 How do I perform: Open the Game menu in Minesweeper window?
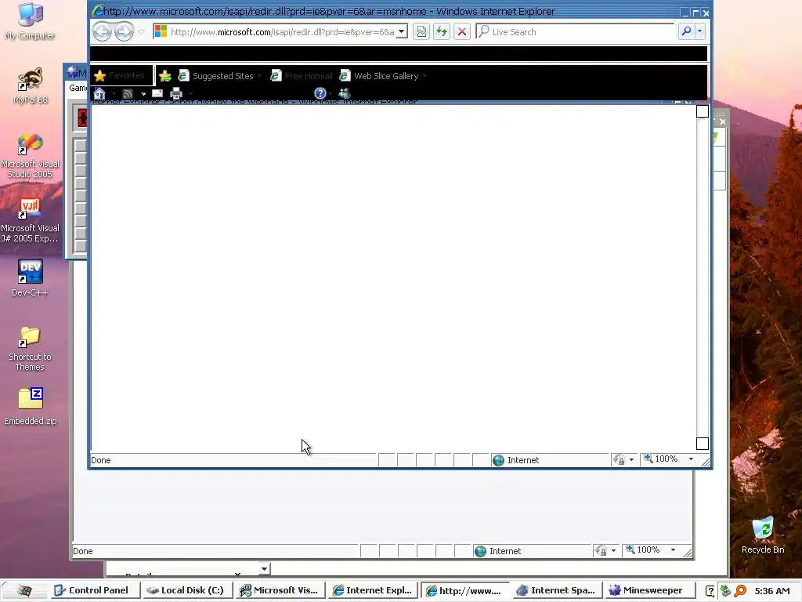coord(78,88)
